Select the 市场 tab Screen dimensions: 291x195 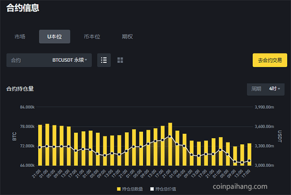(20, 37)
